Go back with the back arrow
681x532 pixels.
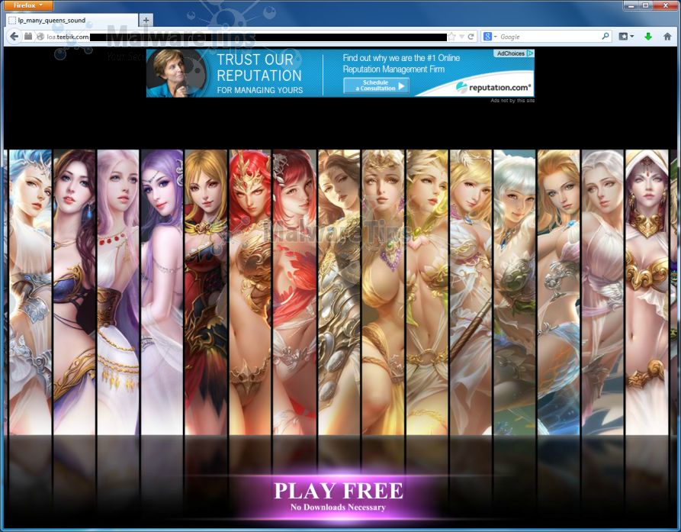(x=14, y=37)
